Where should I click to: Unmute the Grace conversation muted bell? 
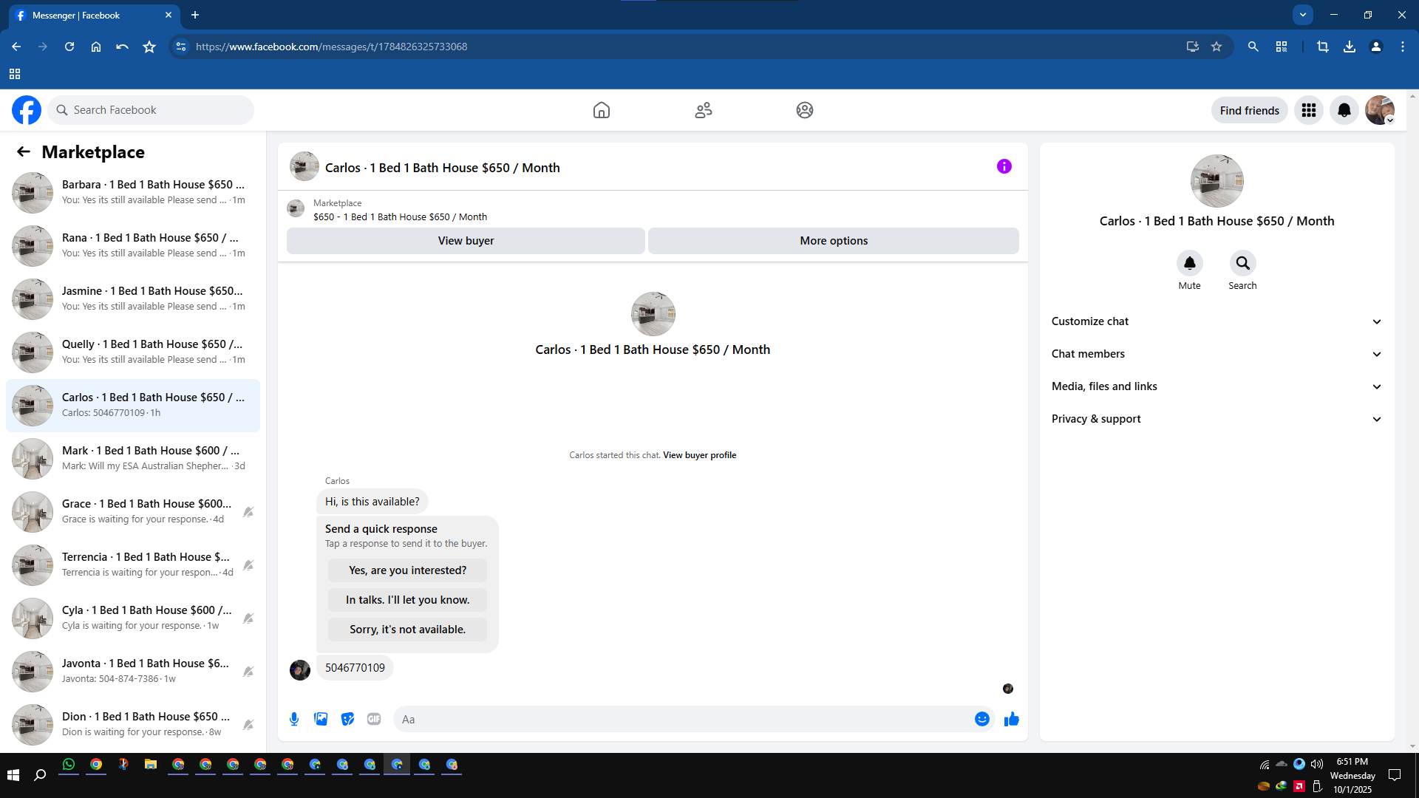pos(248,512)
